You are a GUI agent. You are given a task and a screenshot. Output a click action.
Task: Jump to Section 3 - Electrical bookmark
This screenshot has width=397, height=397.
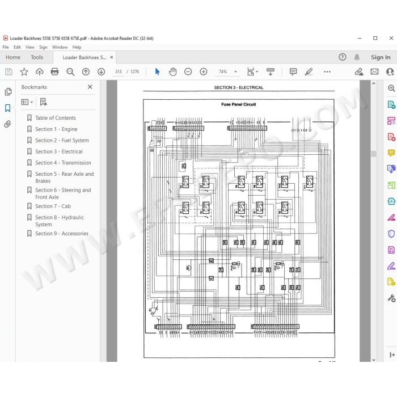[59, 151]
